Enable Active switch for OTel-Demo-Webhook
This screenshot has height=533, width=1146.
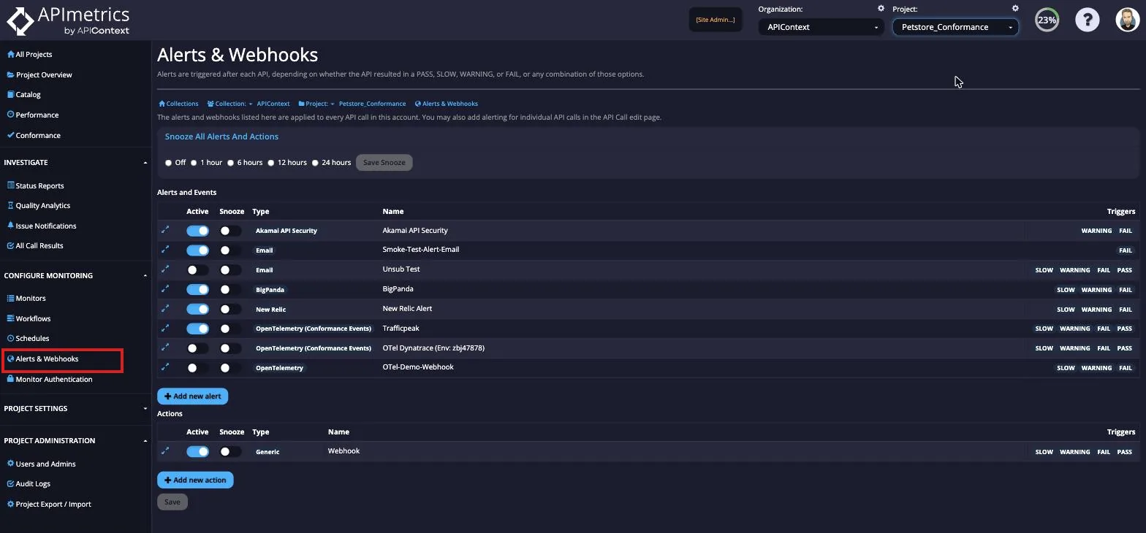click(x=197, y=368)
